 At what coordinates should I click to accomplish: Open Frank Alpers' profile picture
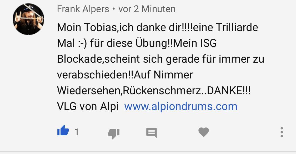tap(28, 19)
